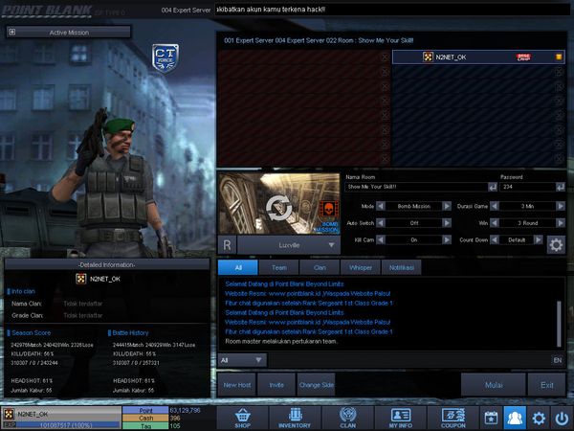
Task: Switch to the Clan chat tab
Action: pyautogui.click(x=320, y=267)
